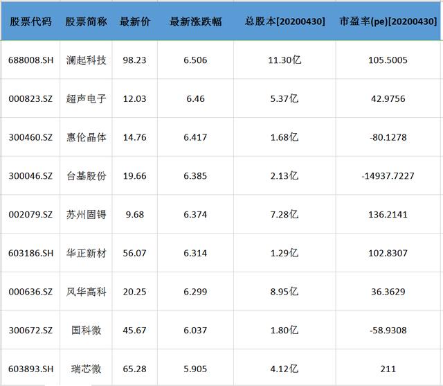The height and width of the screenshot is (386, 443).
Task: Select PE value -58.9308
Action: (x=388, y=331)
